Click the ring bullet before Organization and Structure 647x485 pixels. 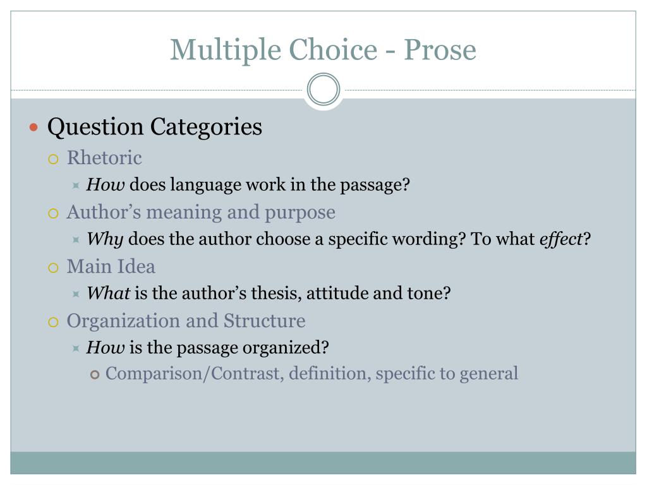[x=53, y=322]
